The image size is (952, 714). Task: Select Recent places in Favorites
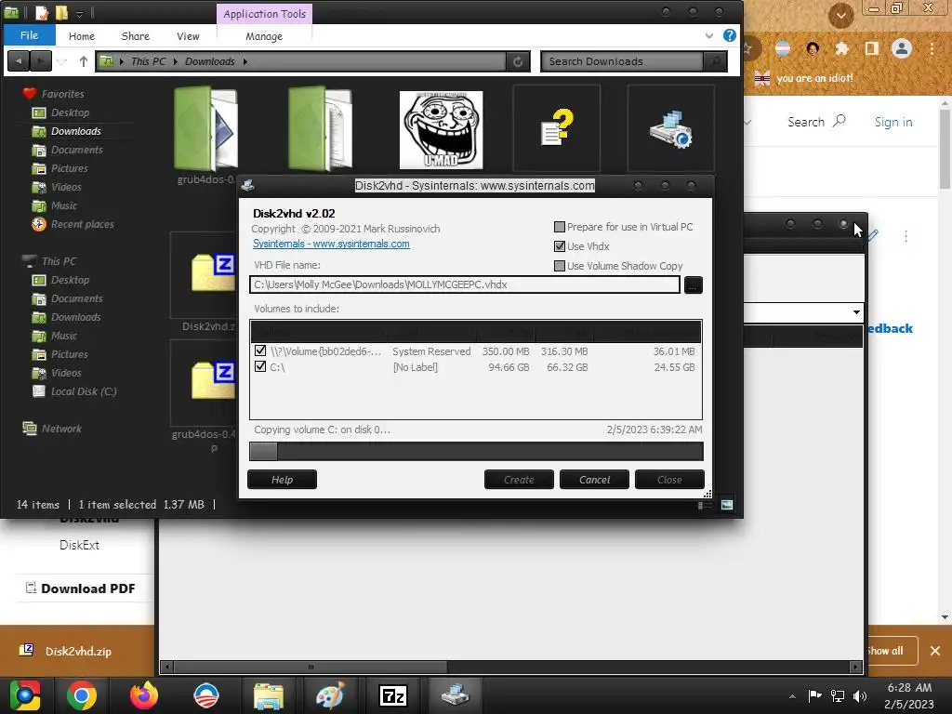point(82,224)
